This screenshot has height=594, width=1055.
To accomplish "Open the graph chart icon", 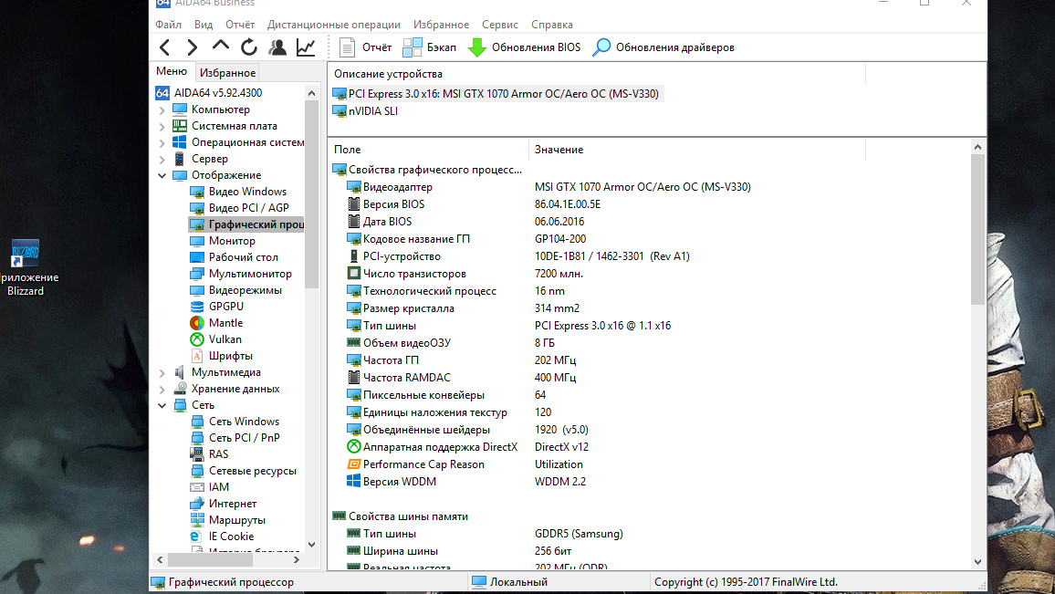I will coord(306,47).
